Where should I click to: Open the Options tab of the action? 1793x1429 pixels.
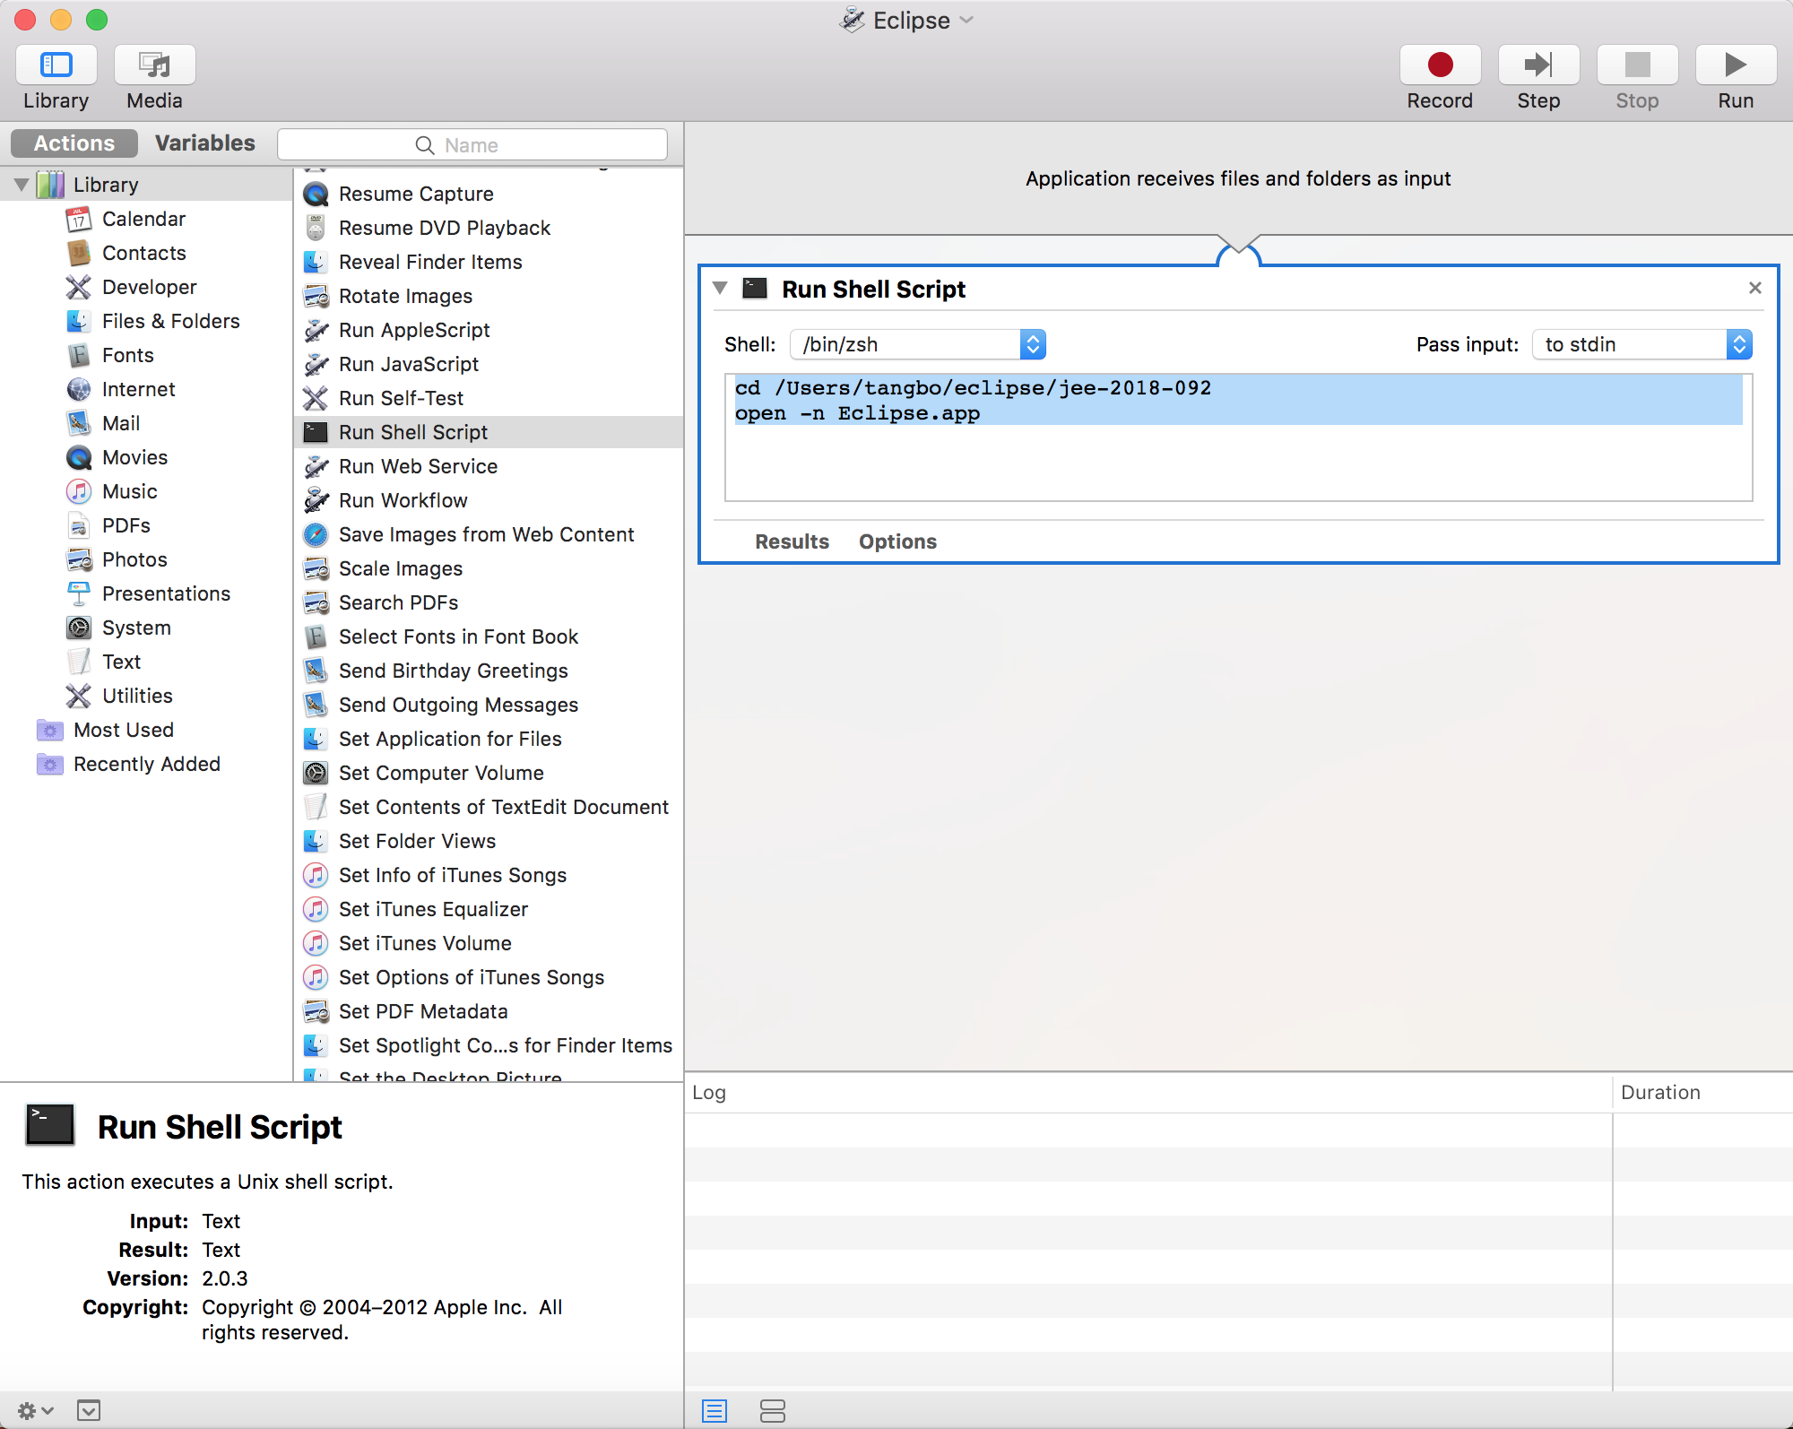pos(897,541)
